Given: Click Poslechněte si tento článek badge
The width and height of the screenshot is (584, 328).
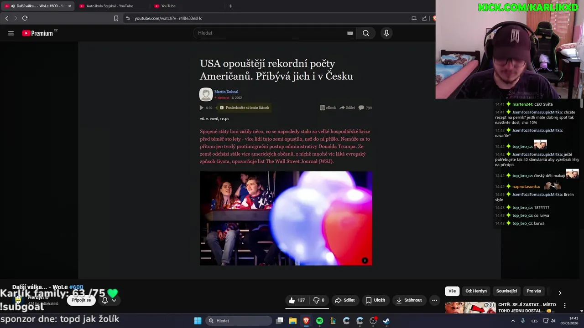Looking at the screenshot, I should [x=245, y=108].
